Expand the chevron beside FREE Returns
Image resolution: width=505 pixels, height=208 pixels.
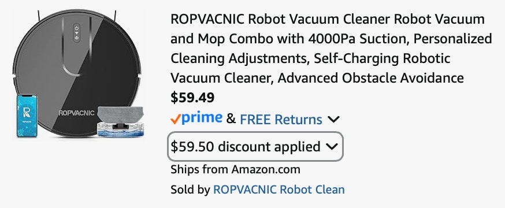coord(333,120)
